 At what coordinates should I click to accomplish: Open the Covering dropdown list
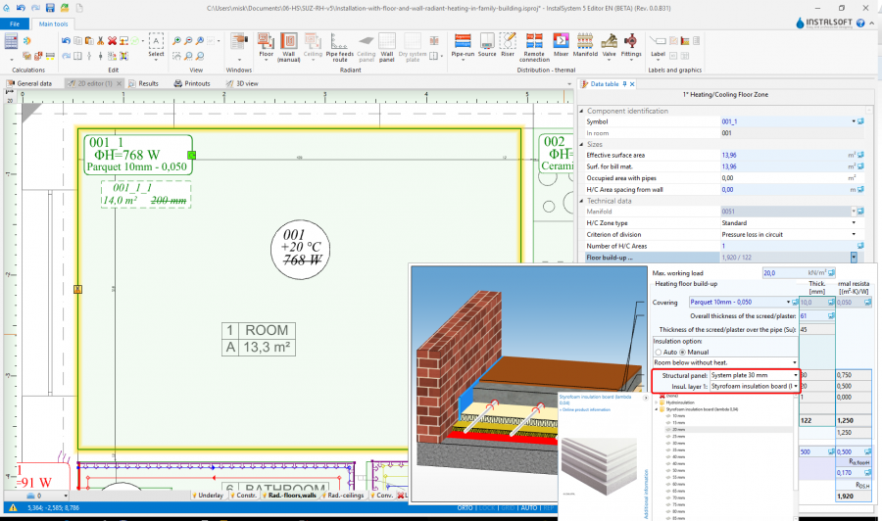(789, 303)
